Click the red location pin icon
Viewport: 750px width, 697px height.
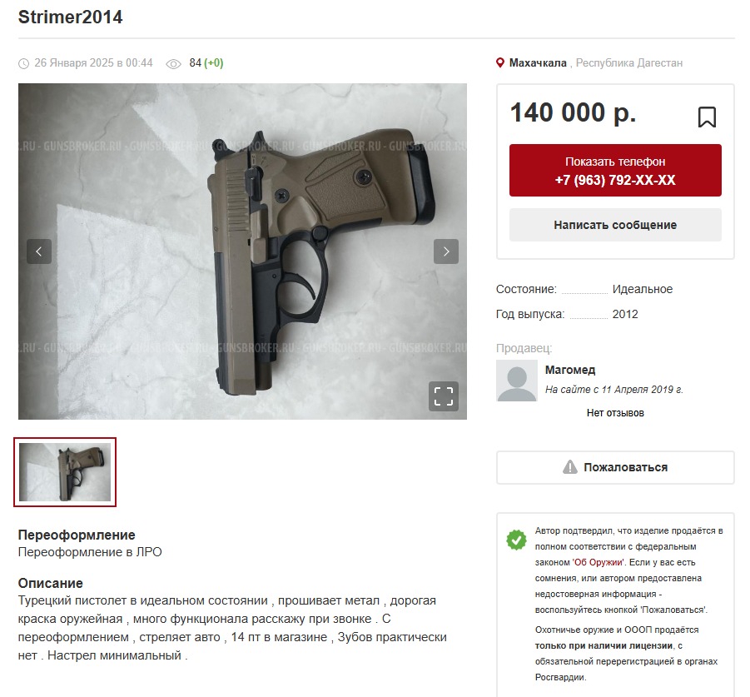[499, 62]
